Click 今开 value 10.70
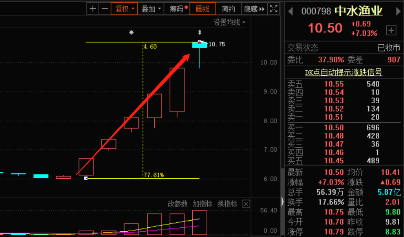404x237 pixels. coord(334,222)
